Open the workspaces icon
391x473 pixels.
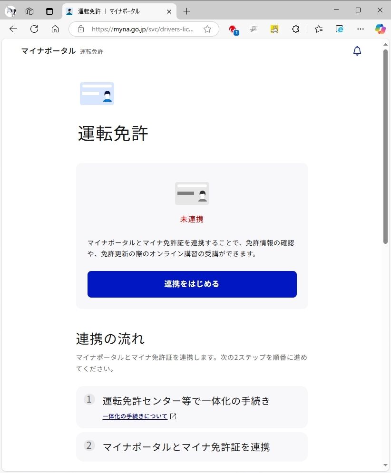point(29,11)
